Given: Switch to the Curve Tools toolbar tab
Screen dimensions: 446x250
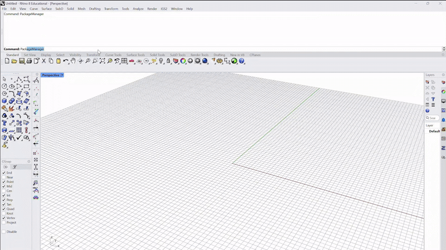Looking at the screenshot, I should pos(113,55).
